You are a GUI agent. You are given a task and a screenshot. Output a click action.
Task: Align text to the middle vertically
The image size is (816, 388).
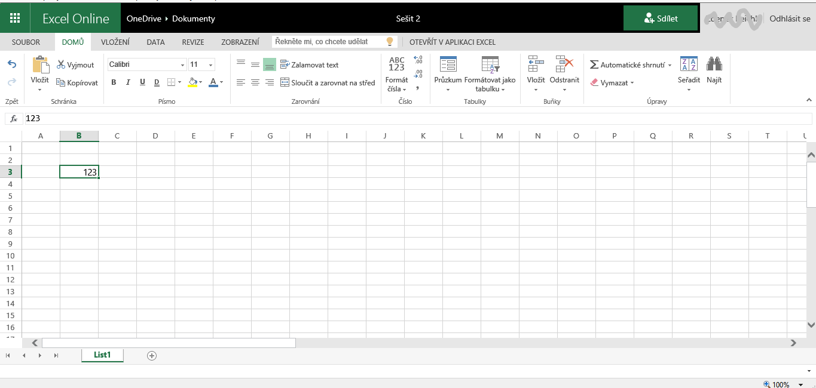(255, 64)
